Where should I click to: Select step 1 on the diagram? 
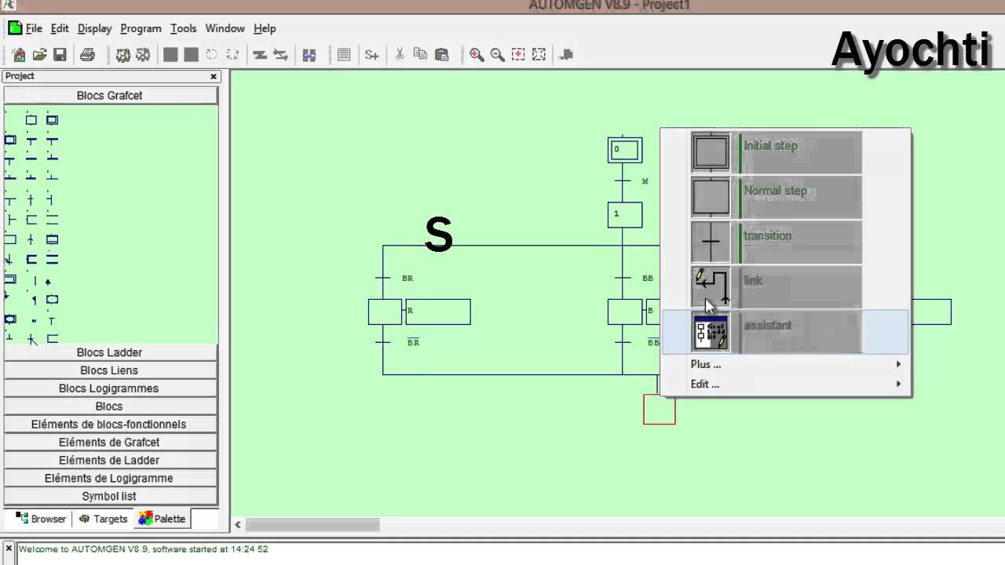625,215
